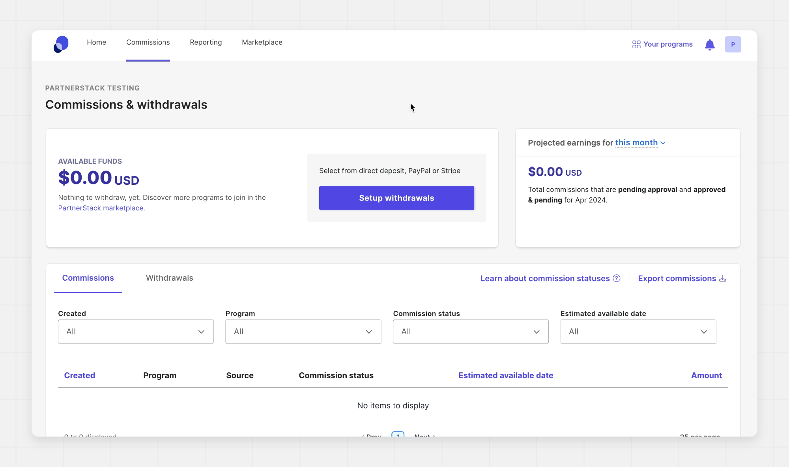Image resolution: width=789 pixels, height=467 pixels.
Task: Open the user avatar P menu
Action: [733, 44]
